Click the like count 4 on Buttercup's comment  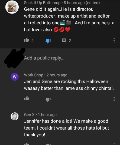click(33, 41)
